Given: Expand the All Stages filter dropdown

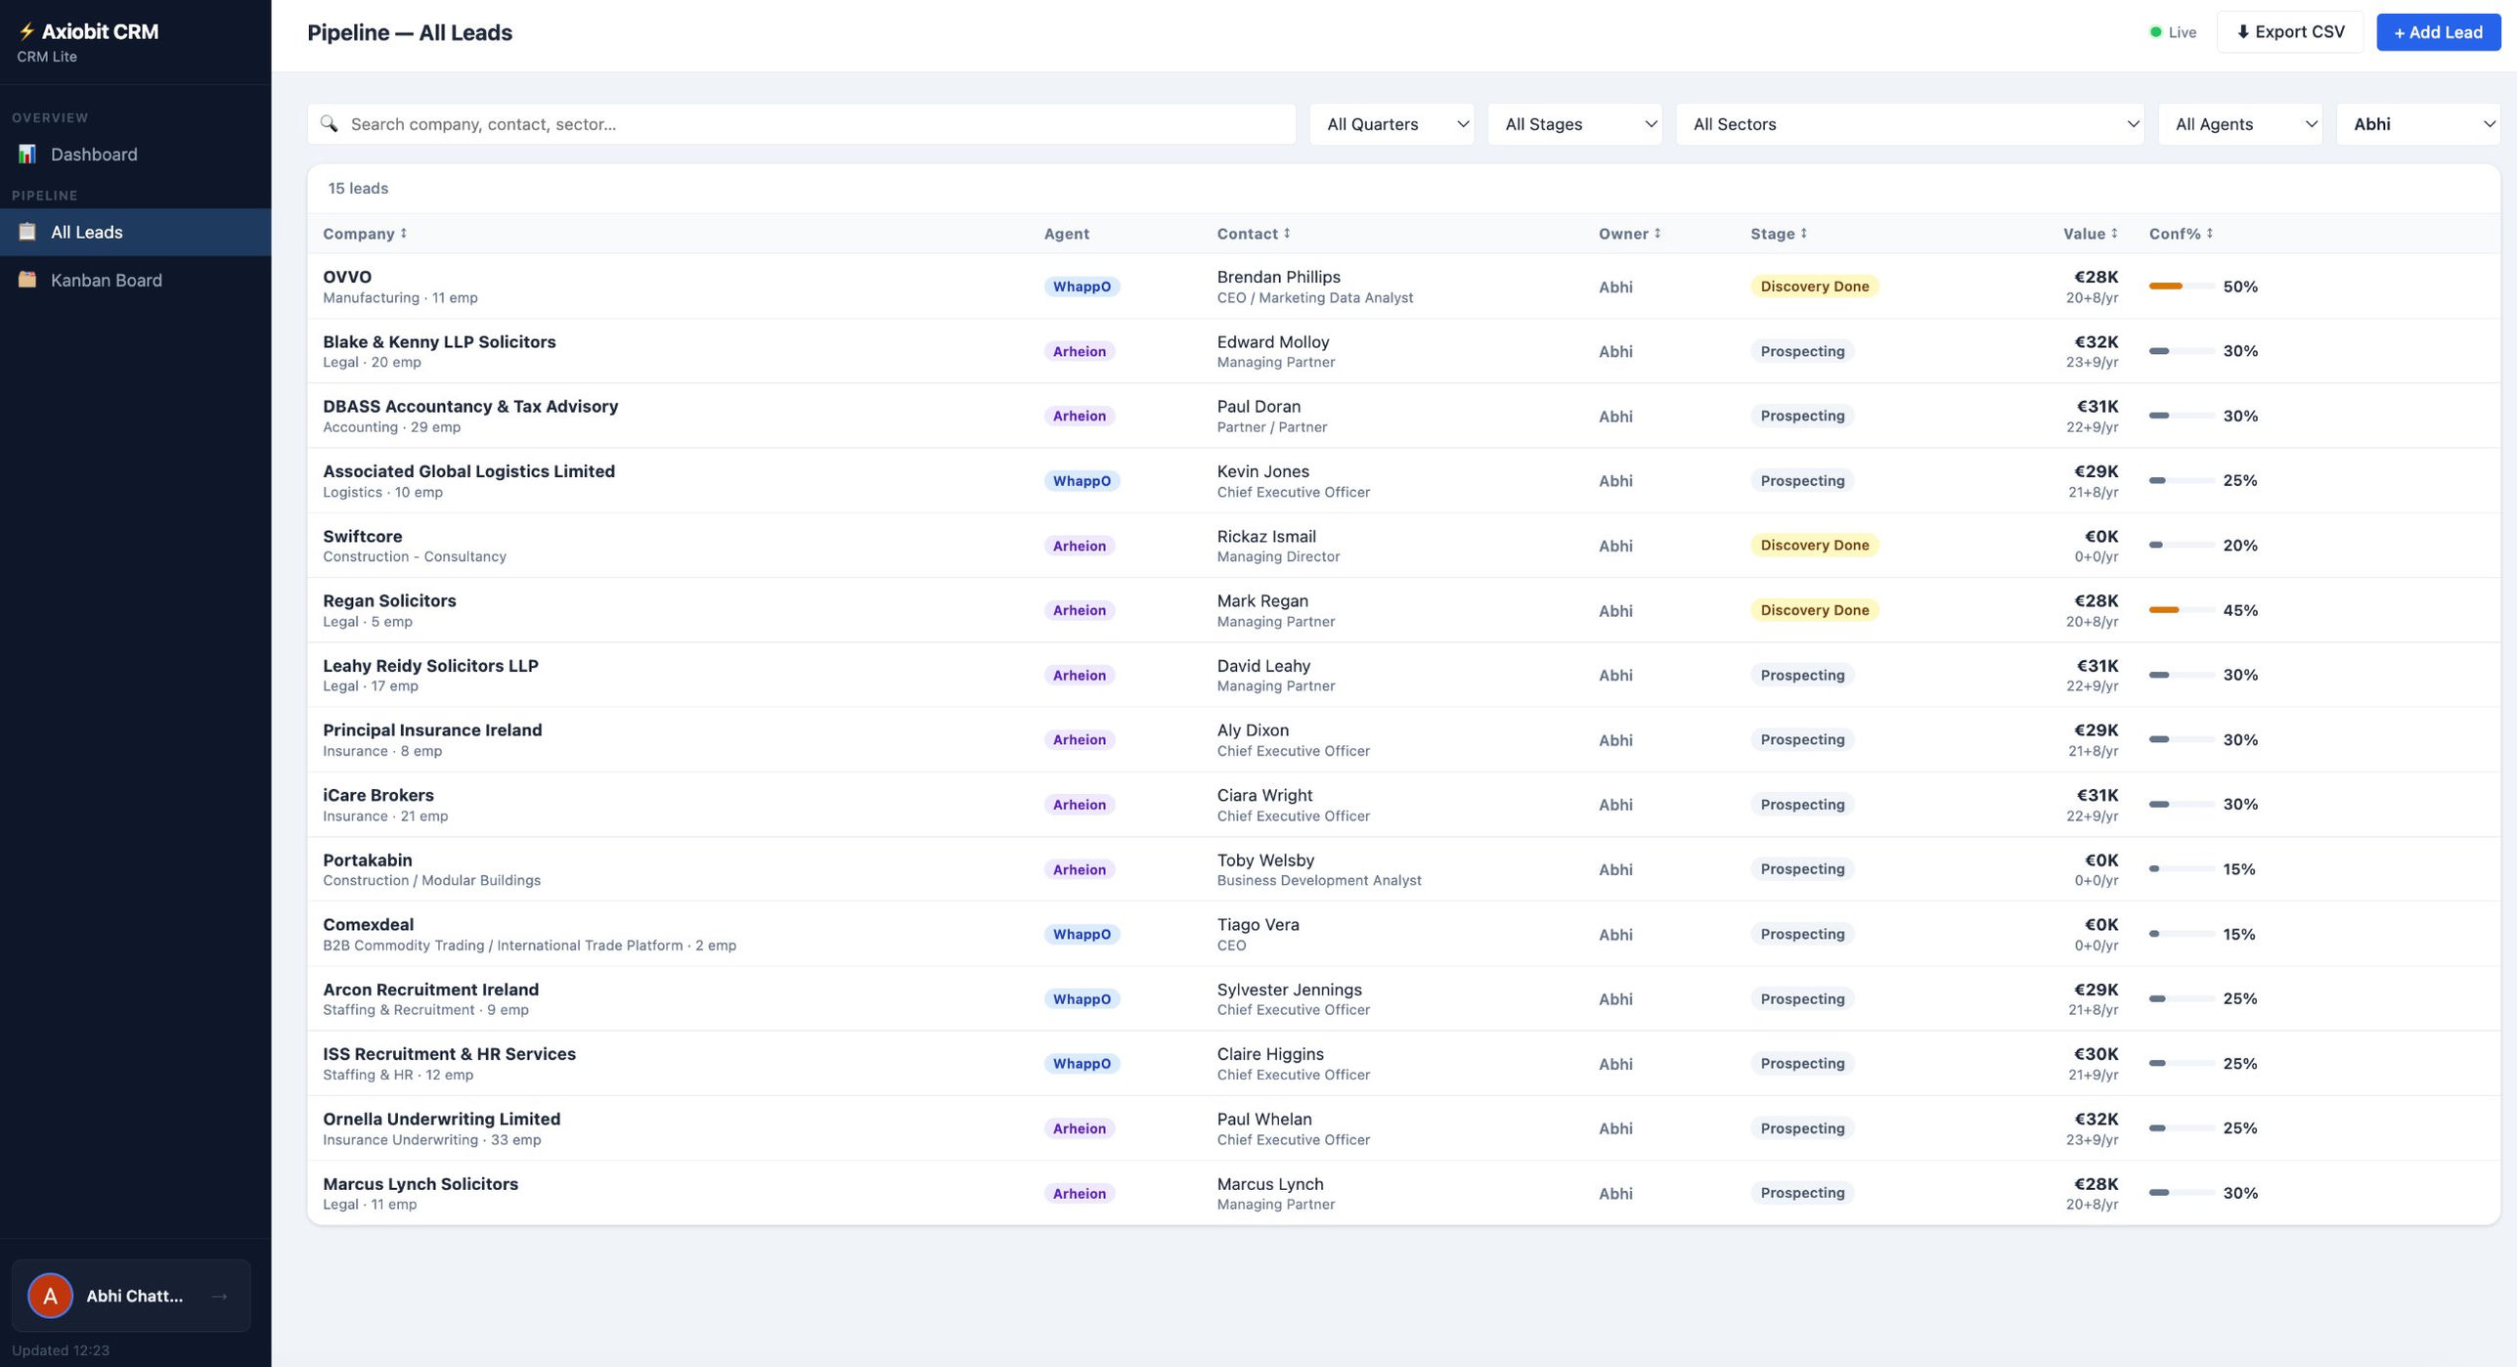Looking at the screenshot, I should pos(1573,124).
